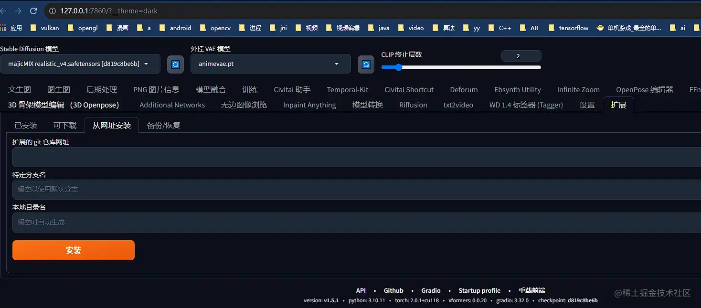Refresh the external VAE model list

[x=366, y=64]
